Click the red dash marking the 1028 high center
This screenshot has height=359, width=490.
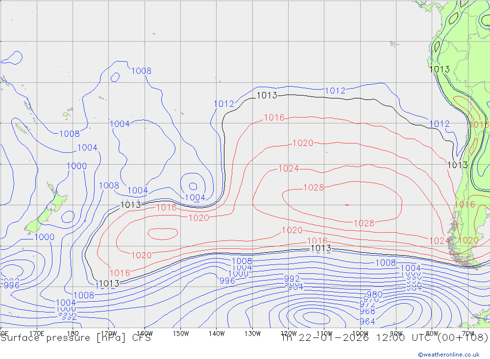tap(347, 205)
